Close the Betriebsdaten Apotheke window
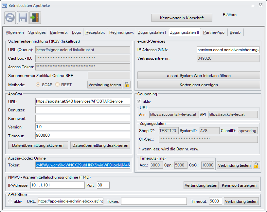This screenshot has width=267, height=212. point(260,5)
